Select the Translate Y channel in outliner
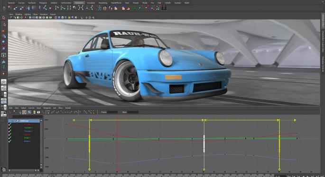 pos(28,128)
